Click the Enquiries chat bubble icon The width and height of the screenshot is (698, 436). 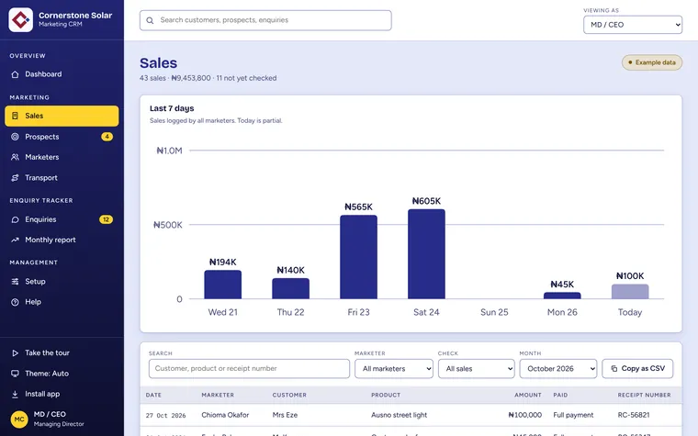pos(15,219)
